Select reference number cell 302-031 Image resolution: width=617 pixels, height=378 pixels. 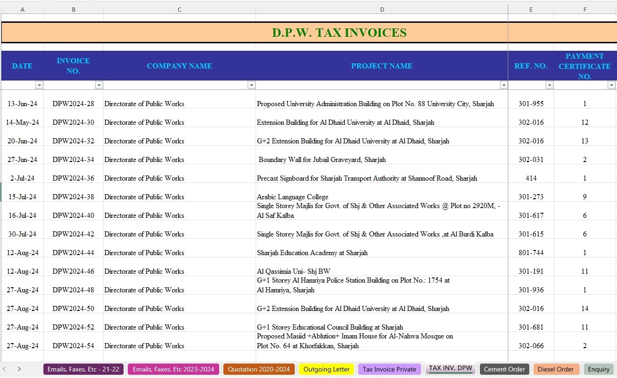[531, 155]
